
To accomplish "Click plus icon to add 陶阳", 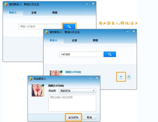I will coord(121,76).
